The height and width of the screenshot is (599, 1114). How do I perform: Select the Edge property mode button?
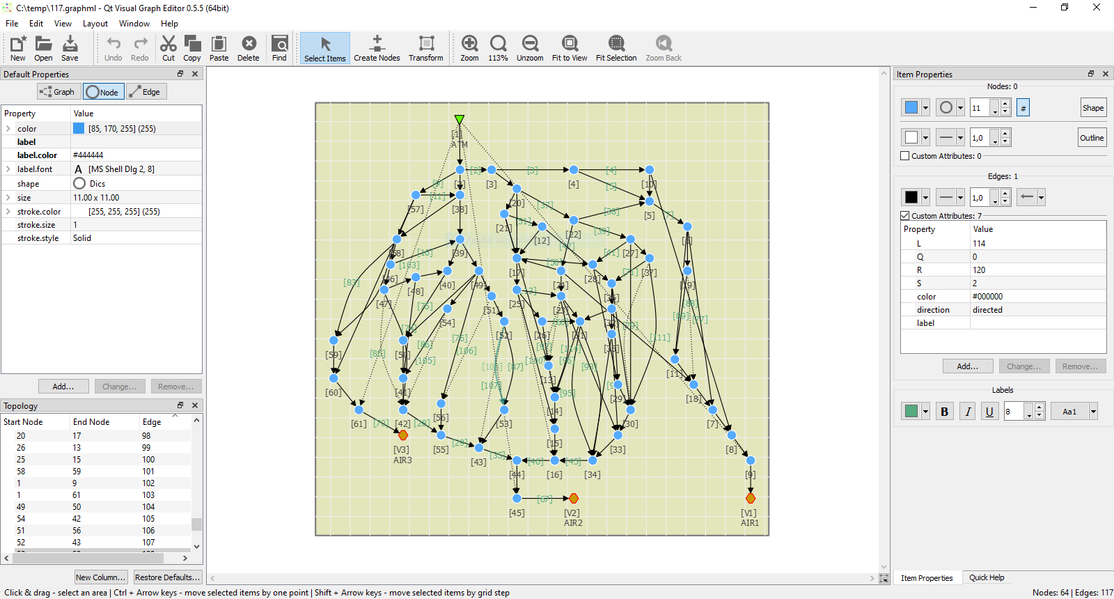pos(146,92)
